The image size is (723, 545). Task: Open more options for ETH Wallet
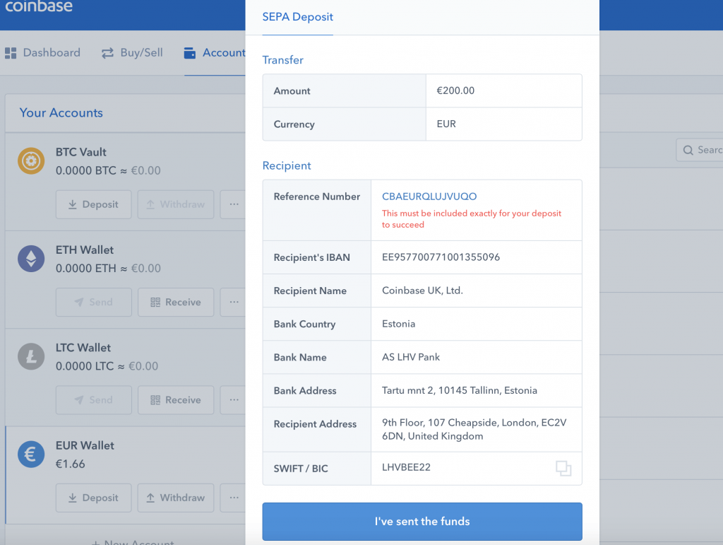point(233,303)
